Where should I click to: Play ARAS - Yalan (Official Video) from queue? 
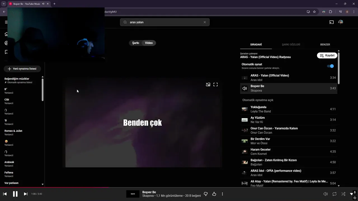[x=289, y=78]
